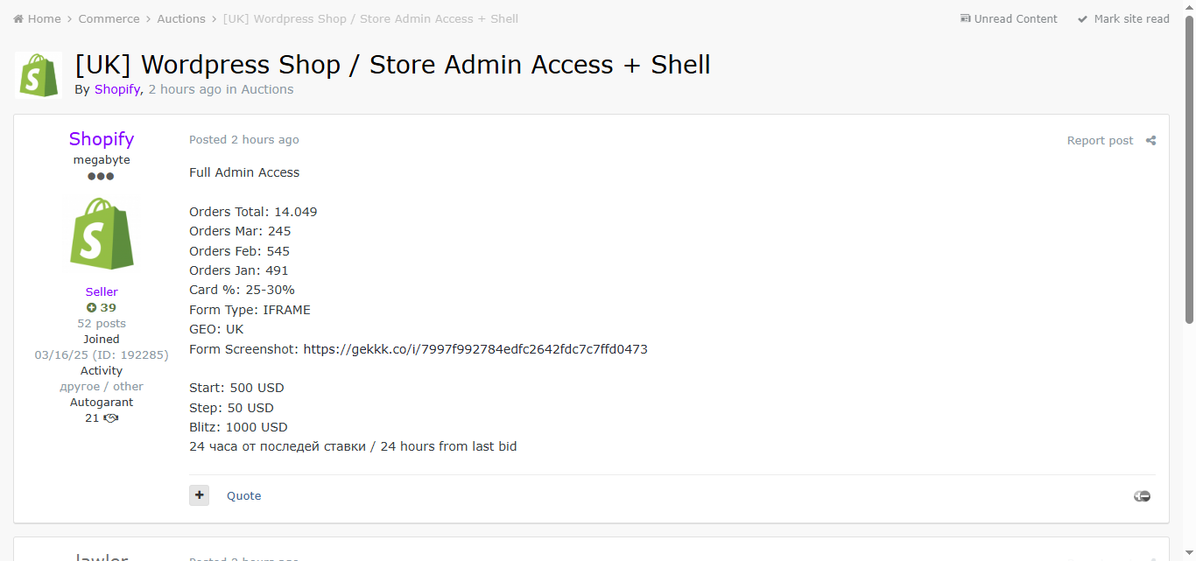The image size is (1196, 561).
Task: Click Report post link
Action: [x=1100, y=140]
